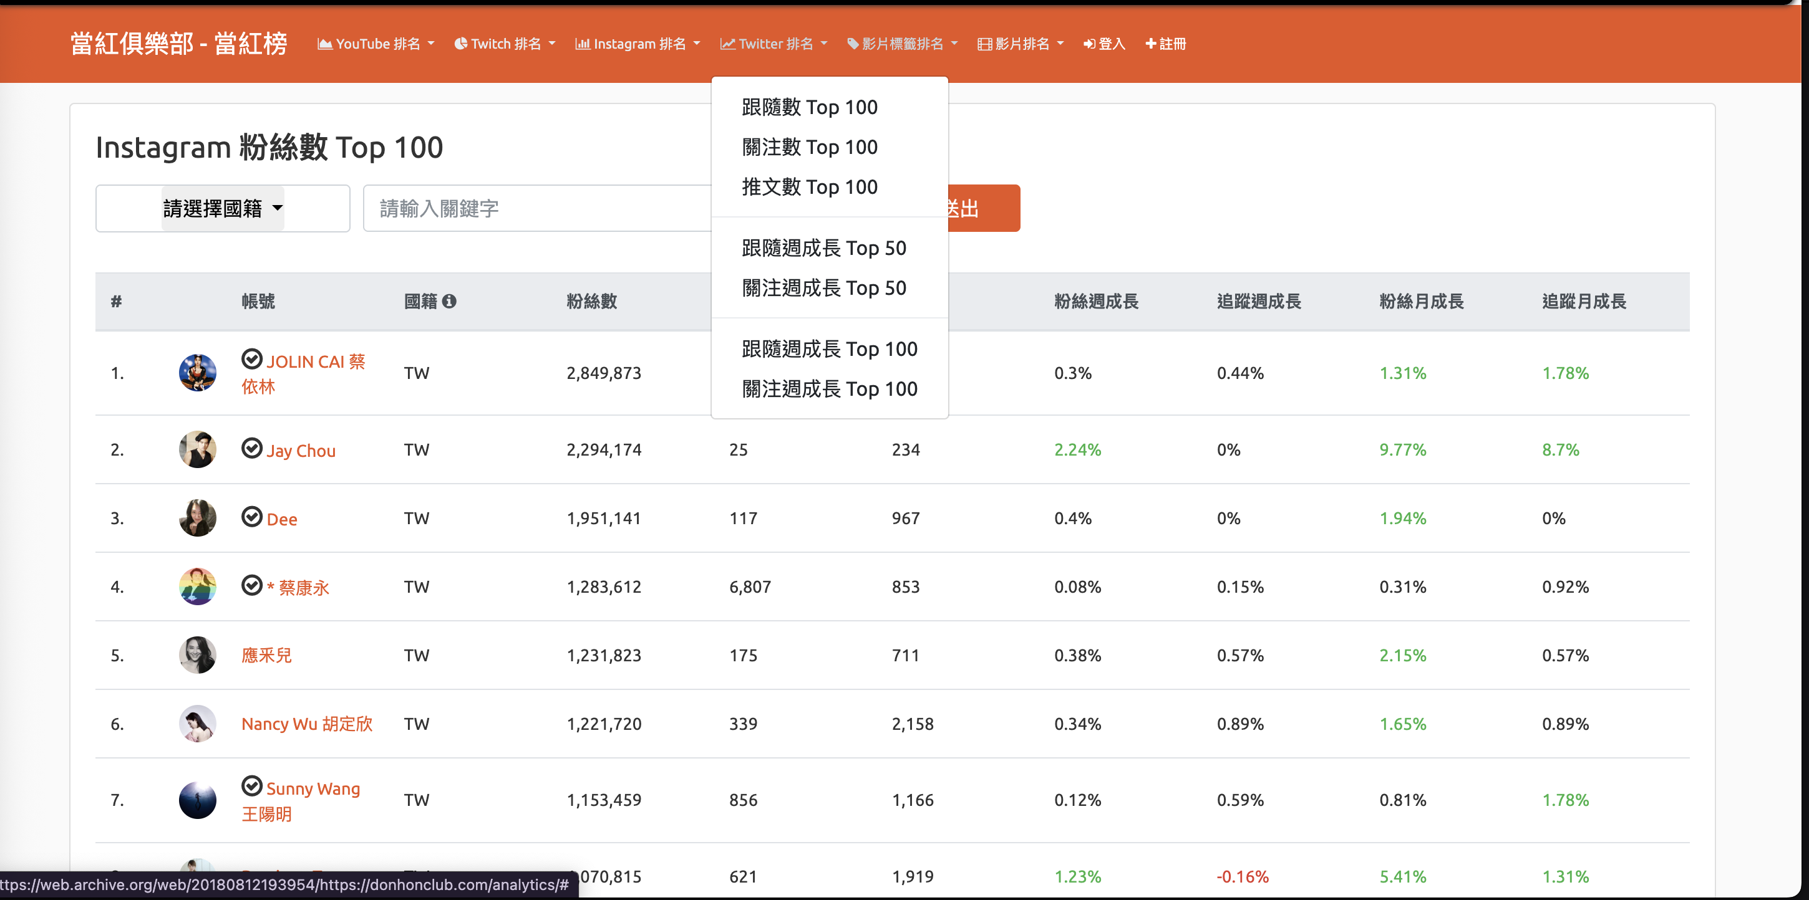Click the info icon beside 國籍 header
The height and width of the screenshot is (900, 1809).
[x=449, y=302]
